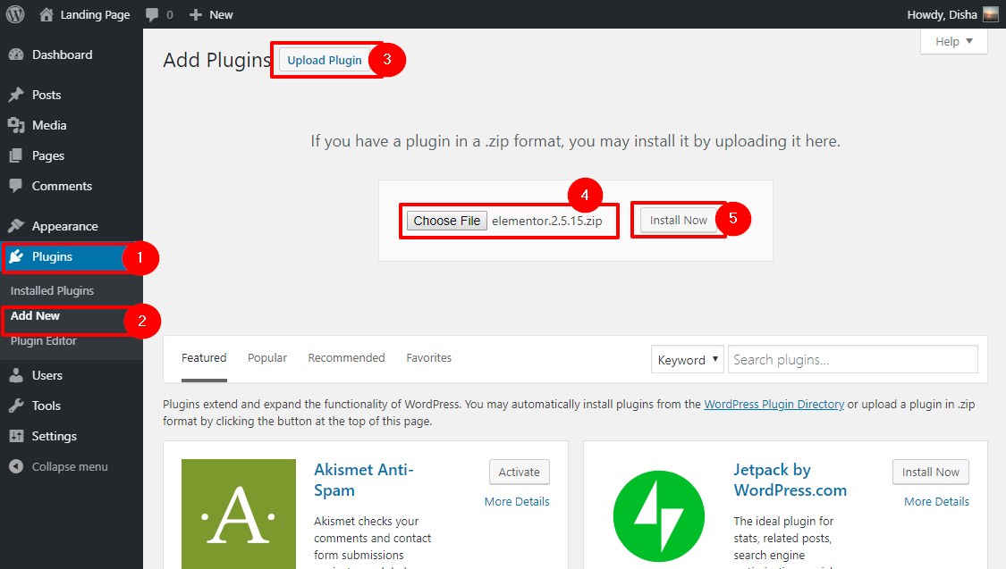Install the Jetpack plugin now
This screenshot has width=1006, height=569.
click(930, 473)
